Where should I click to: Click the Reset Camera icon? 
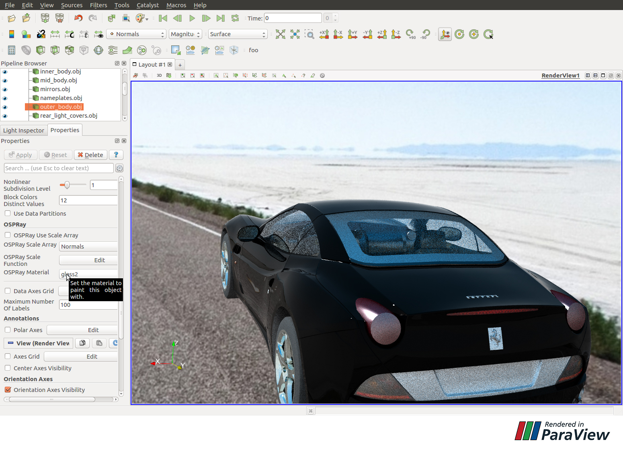(x=281, y=35)
